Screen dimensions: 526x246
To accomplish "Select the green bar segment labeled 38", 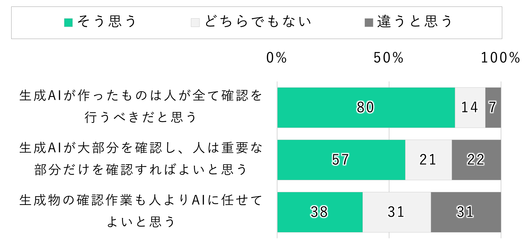I will (x=320, y=212).
